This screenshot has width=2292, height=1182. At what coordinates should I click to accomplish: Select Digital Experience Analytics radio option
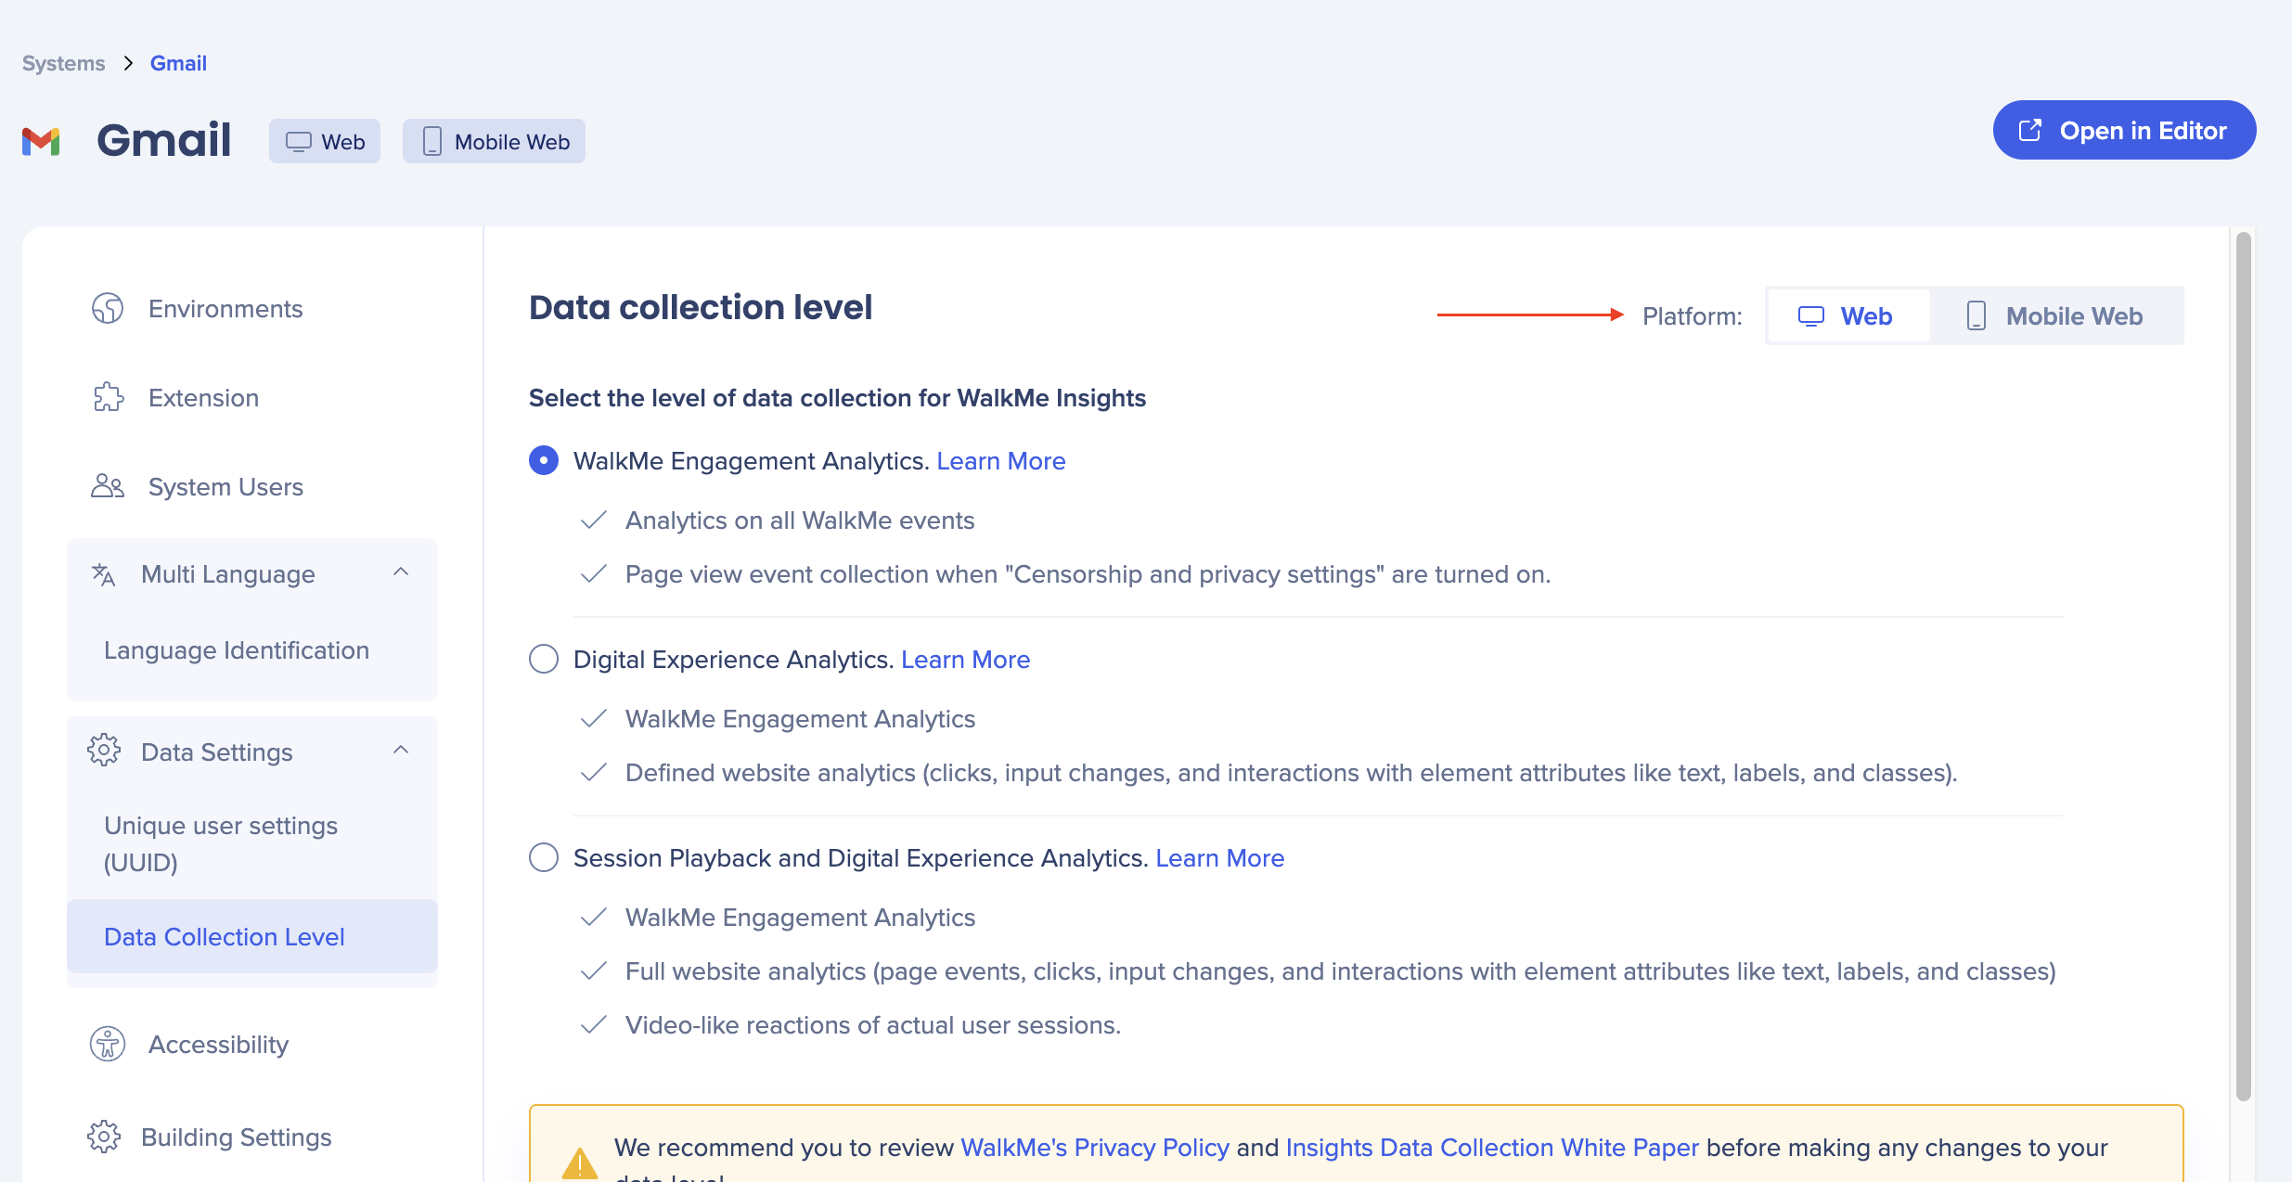click(x=544, y=659)
